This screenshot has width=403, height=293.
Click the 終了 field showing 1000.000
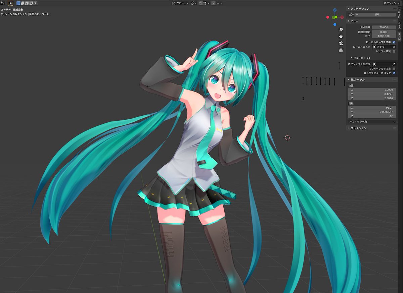384,36
